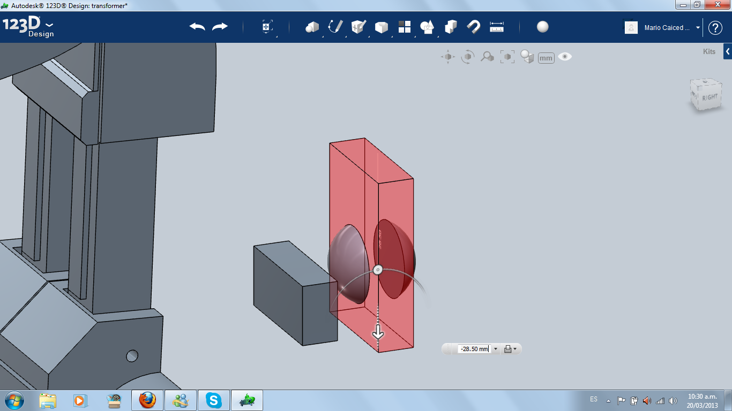The width and height of the screenshot is (732, 411).
Task: Open the Construct tools
Action: [x=358, y=27]
